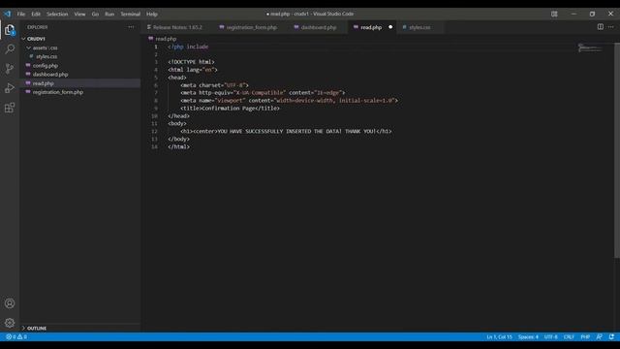Image resolution: width=620 pixels, height=349 pixels.
Task: Split the editor to the right
Action: 601,27
